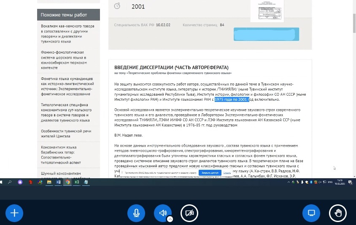Click the clock icon next to year 2001

click(x=117, y=6)
